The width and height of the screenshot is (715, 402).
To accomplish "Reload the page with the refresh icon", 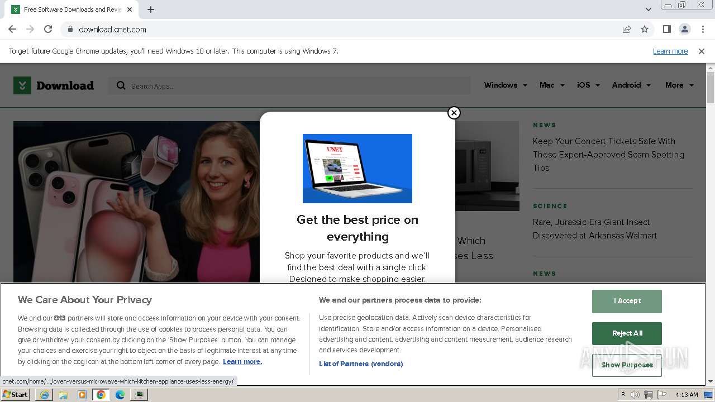I will click(48, 29).
